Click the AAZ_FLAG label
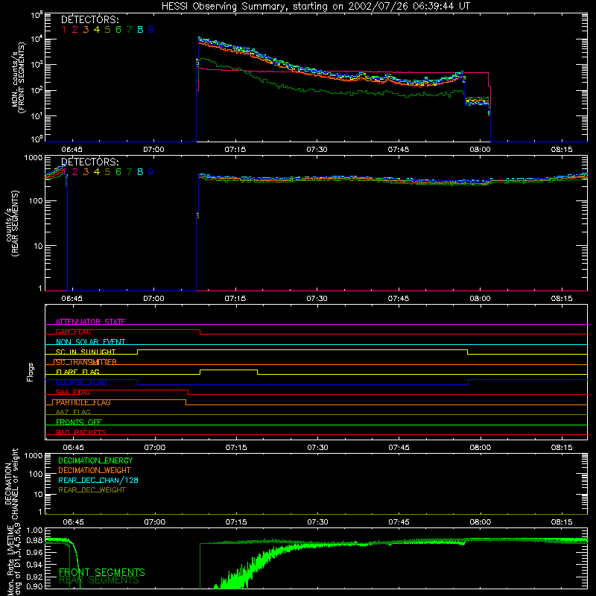The height and width of the screenshot is (596, 596). point(73,412)
